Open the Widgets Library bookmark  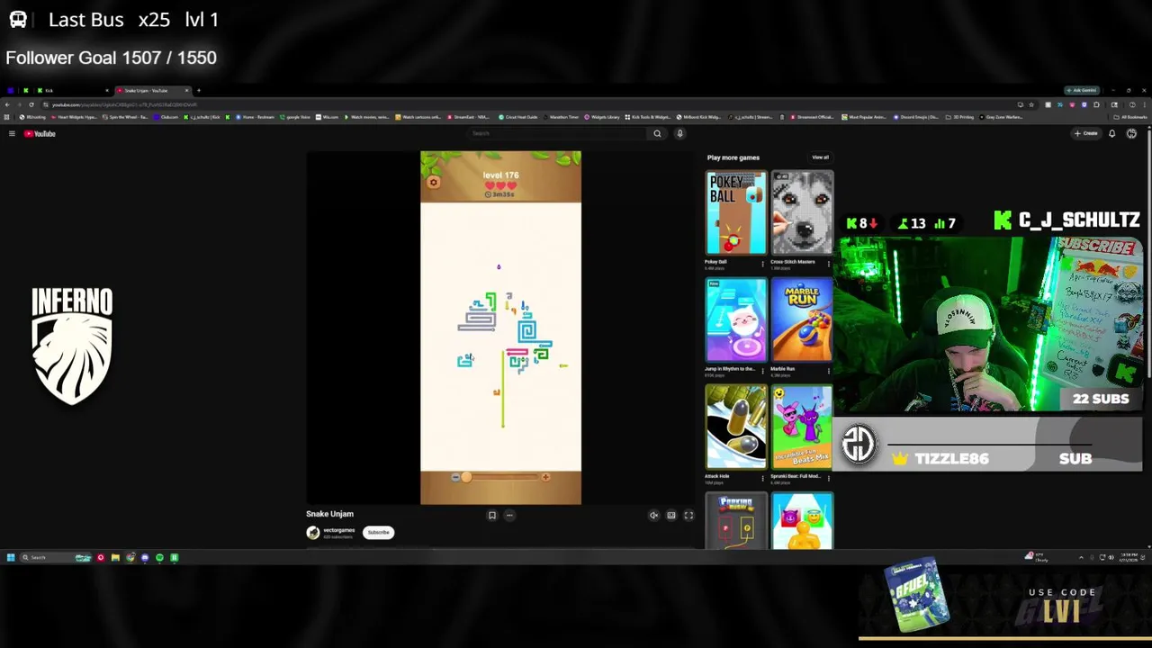tap(601, 117)
